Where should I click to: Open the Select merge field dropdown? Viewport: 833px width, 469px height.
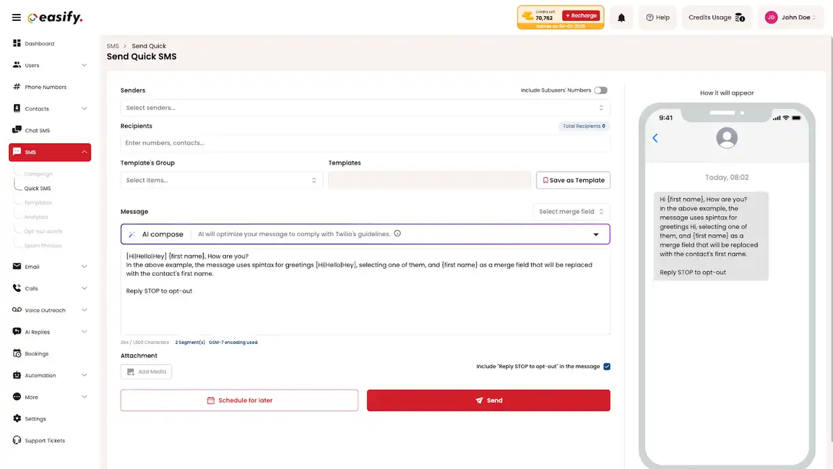[x=571, y=211]
